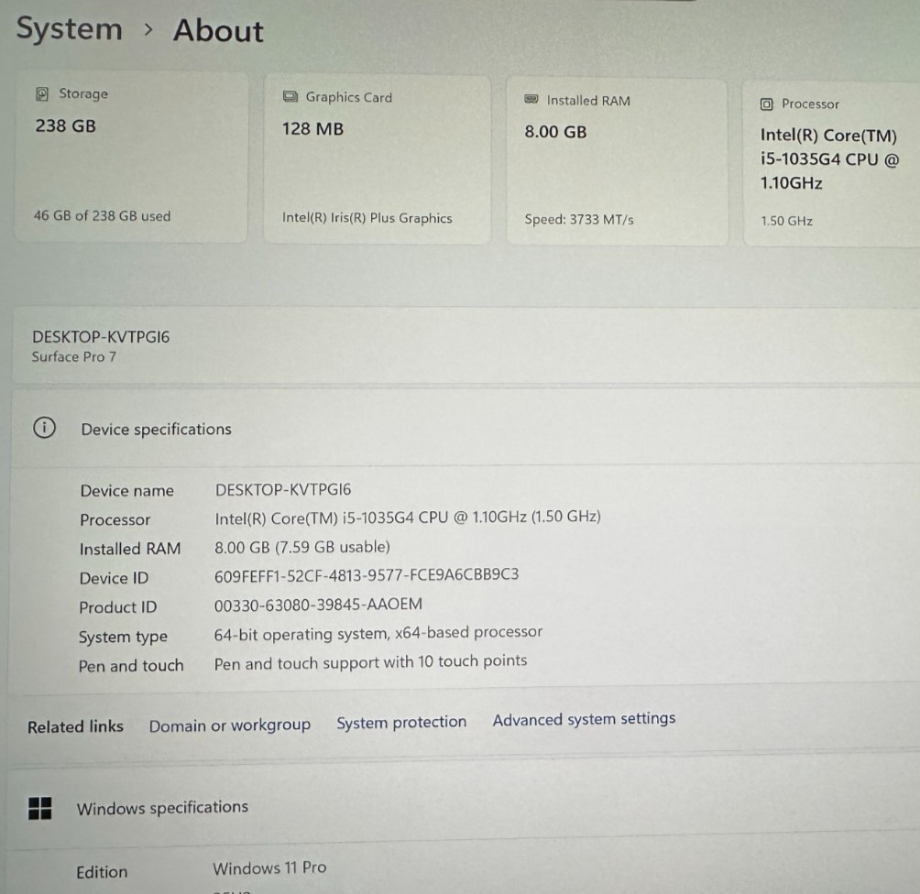Open Advanced system settings link

[x=584, y=719]
